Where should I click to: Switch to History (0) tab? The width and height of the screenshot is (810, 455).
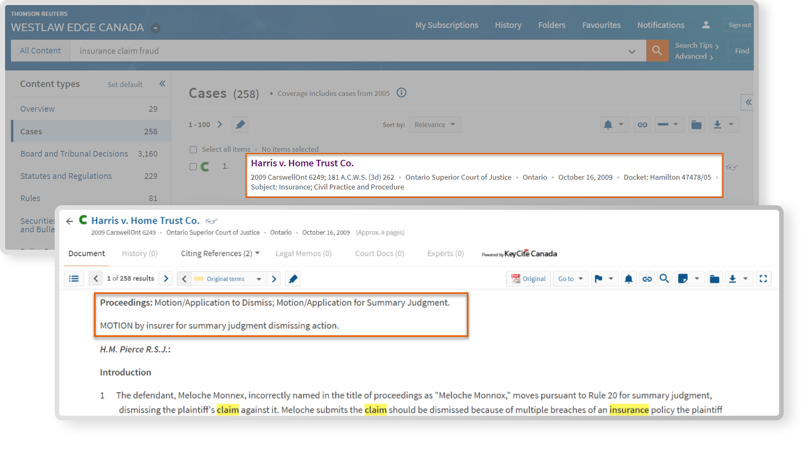tap(140, 253)
